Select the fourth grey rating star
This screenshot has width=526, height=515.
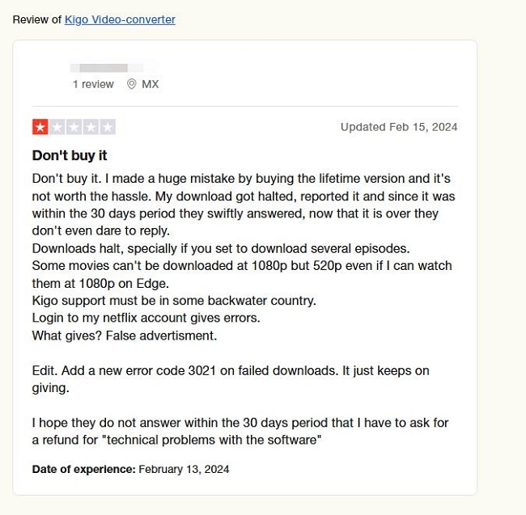(x=91, y=127)
